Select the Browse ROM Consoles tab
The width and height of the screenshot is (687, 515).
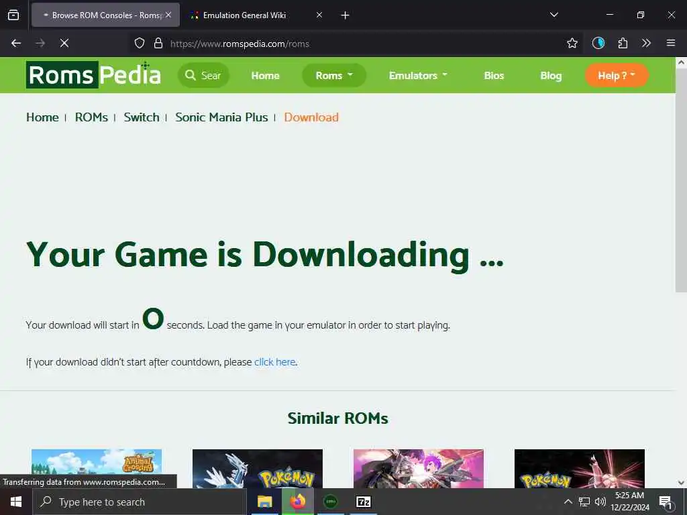[x=105, y=15]
